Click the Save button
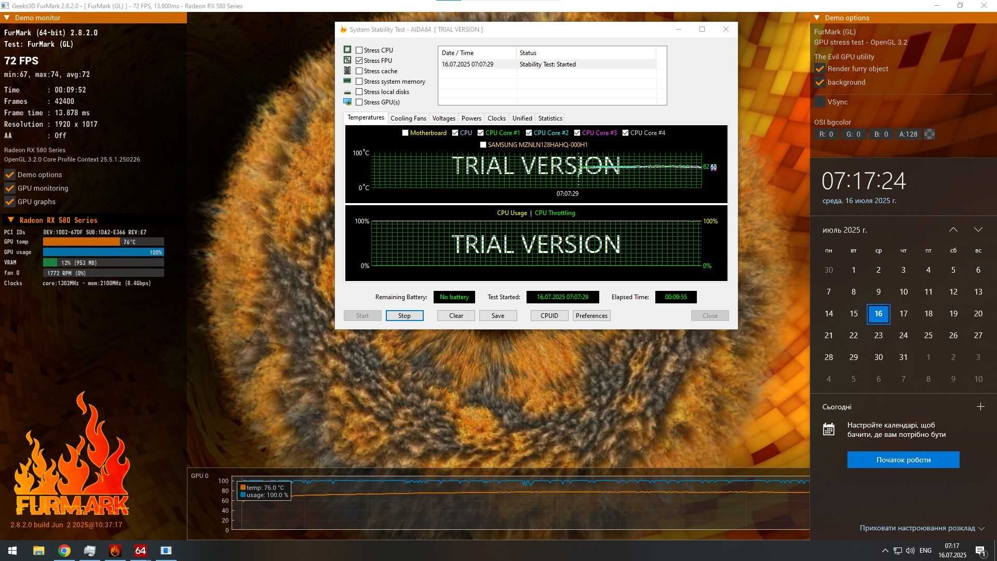 click(498, 316)
